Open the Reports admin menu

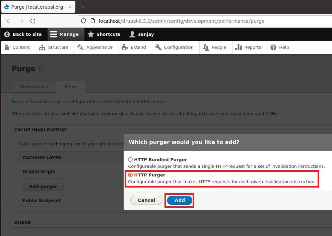[248, 47]
